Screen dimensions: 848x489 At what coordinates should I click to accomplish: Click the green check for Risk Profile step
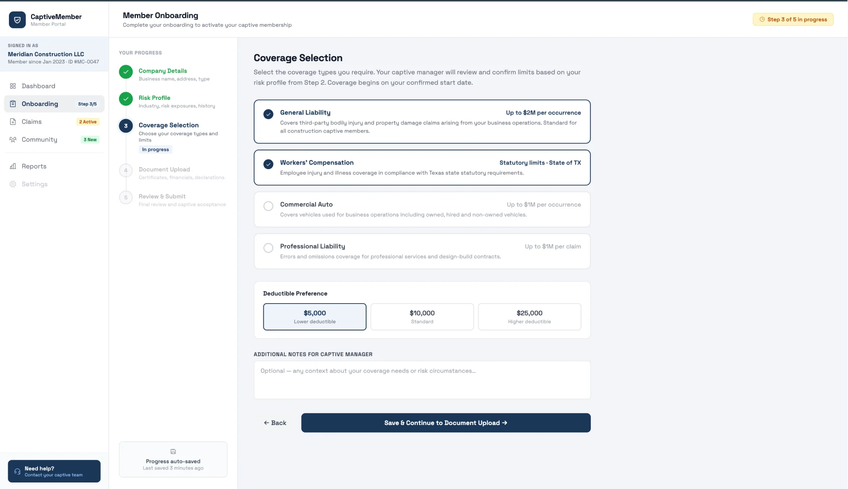pyautogui.click(x=126, y=99)
